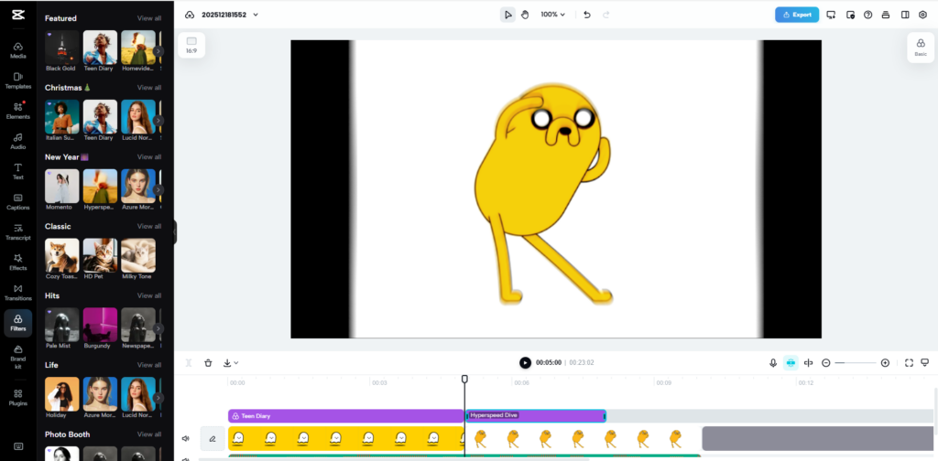Click the undo arrow icon
Screen dimensions: 938x461
pyautogui.click(x=587, y=15)
